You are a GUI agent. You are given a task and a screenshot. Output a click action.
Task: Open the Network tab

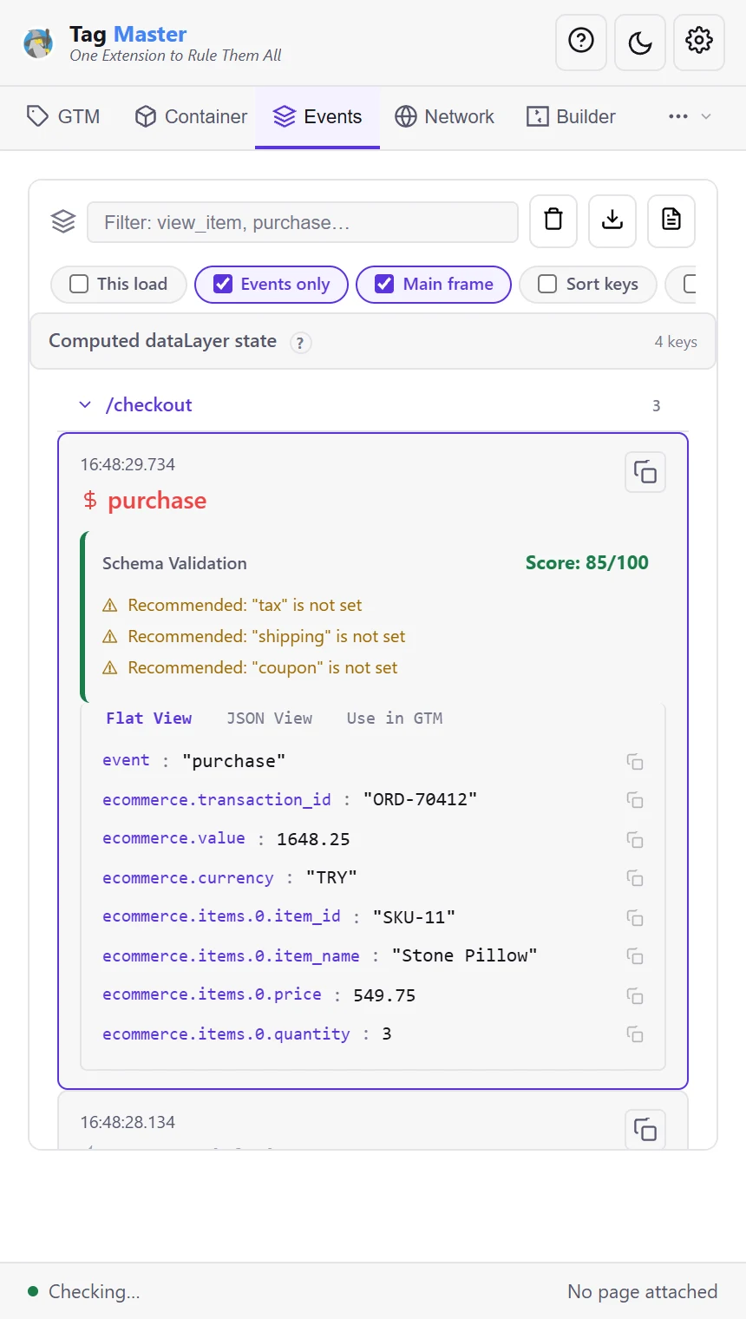point(444,116)
